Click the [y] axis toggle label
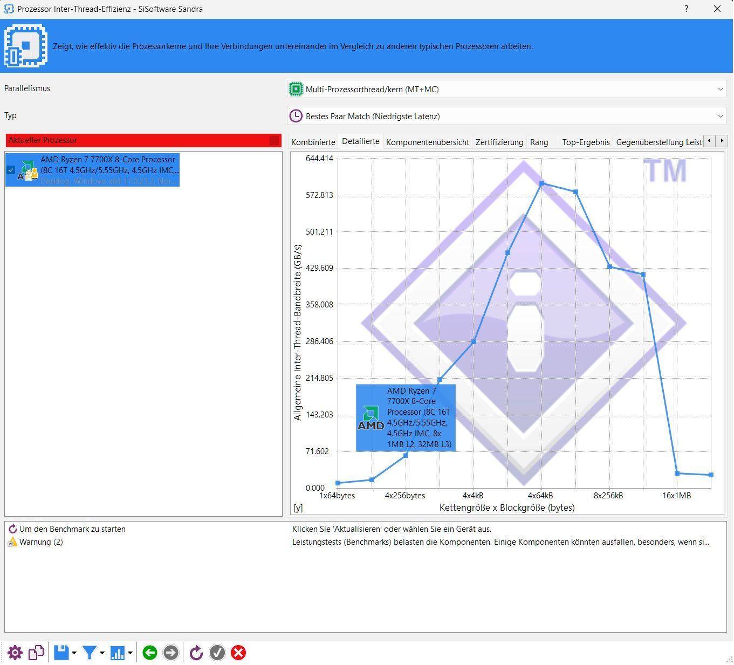734x665 pixels. (x=298, y=508)
